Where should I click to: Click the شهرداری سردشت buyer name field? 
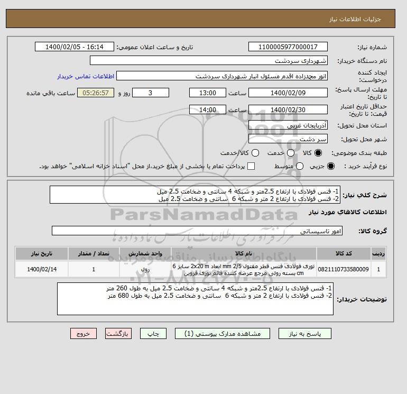click(209, 60)
